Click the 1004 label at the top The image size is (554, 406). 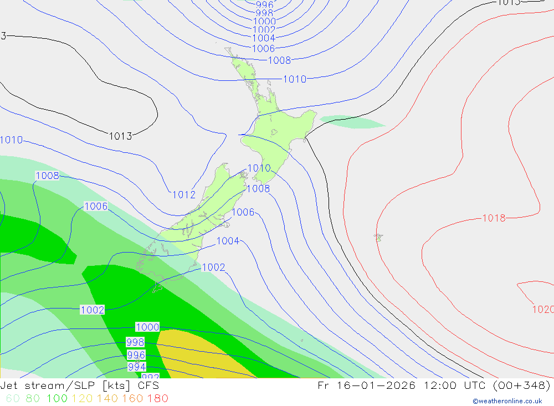click(x=264, y=38)
